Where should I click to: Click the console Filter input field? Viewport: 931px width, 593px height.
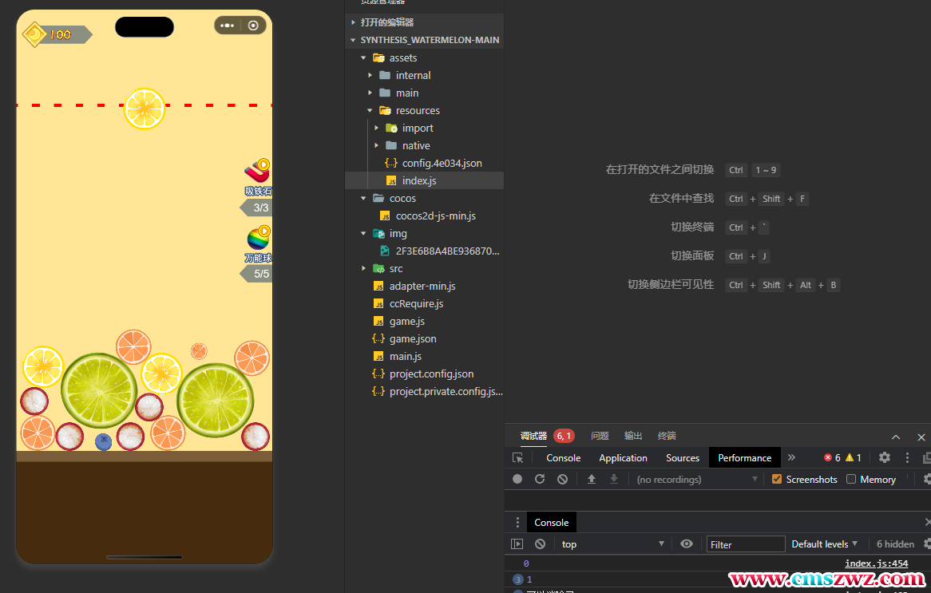(x=747, y=544)
